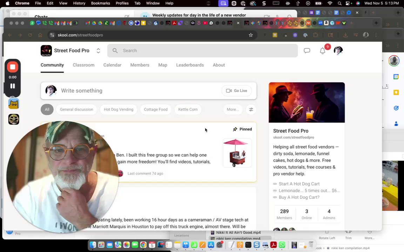Click the 4 Admins count
The height and width of the screenshot is (252, 404).
coord(329,214)
